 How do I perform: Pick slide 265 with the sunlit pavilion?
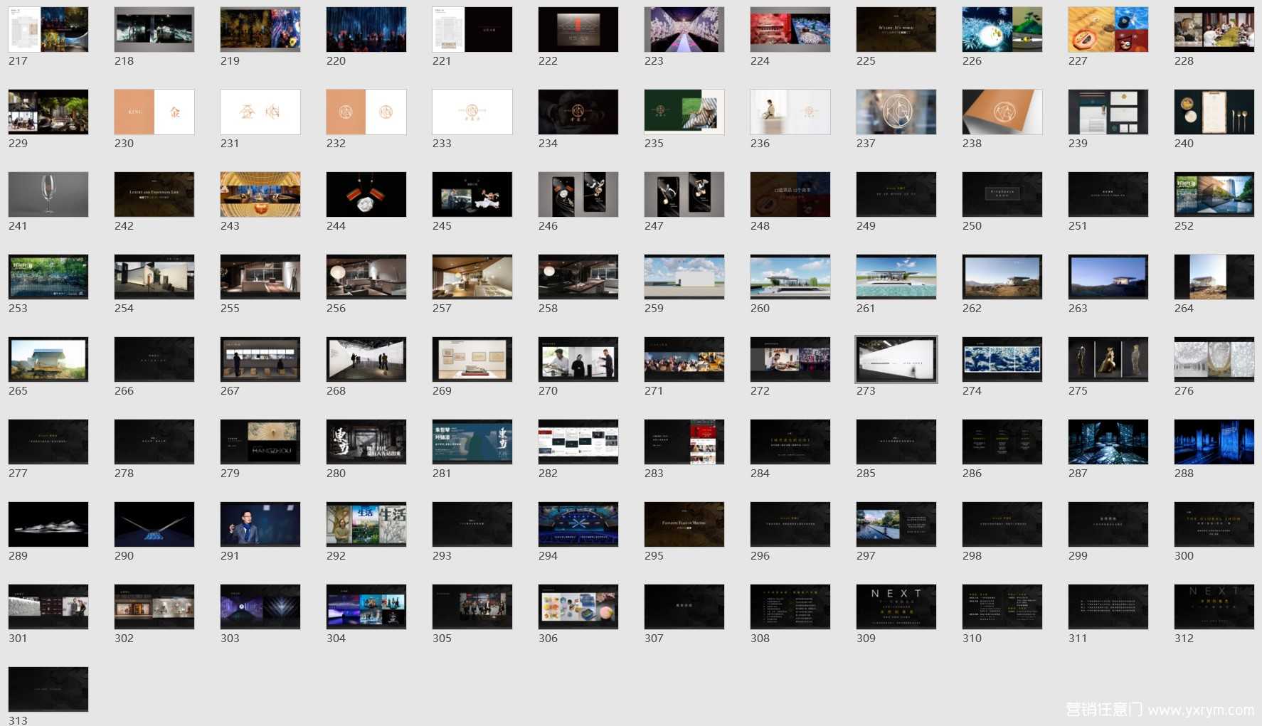(48, 359)
